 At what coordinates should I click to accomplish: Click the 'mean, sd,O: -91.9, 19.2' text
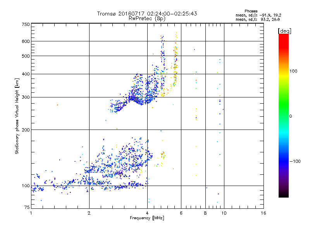258,15
